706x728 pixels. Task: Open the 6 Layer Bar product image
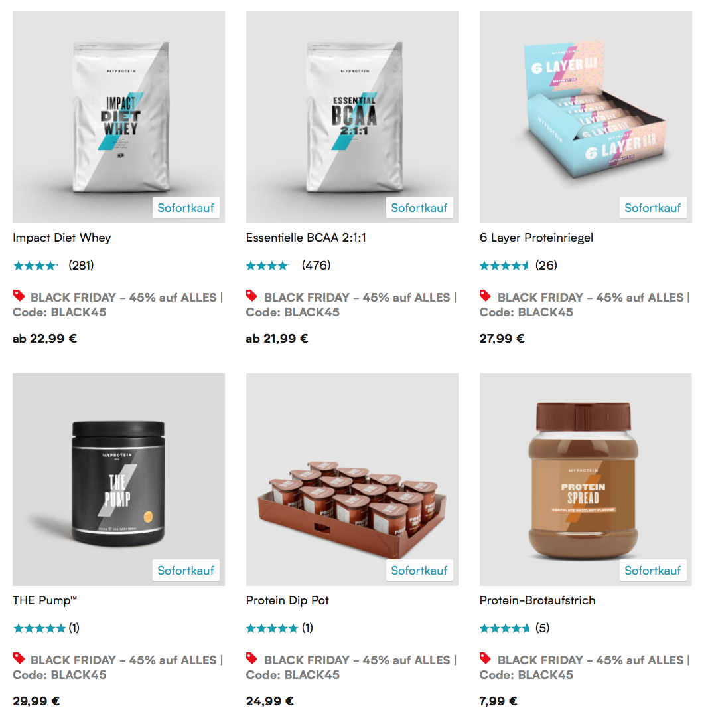click(586, 117)
